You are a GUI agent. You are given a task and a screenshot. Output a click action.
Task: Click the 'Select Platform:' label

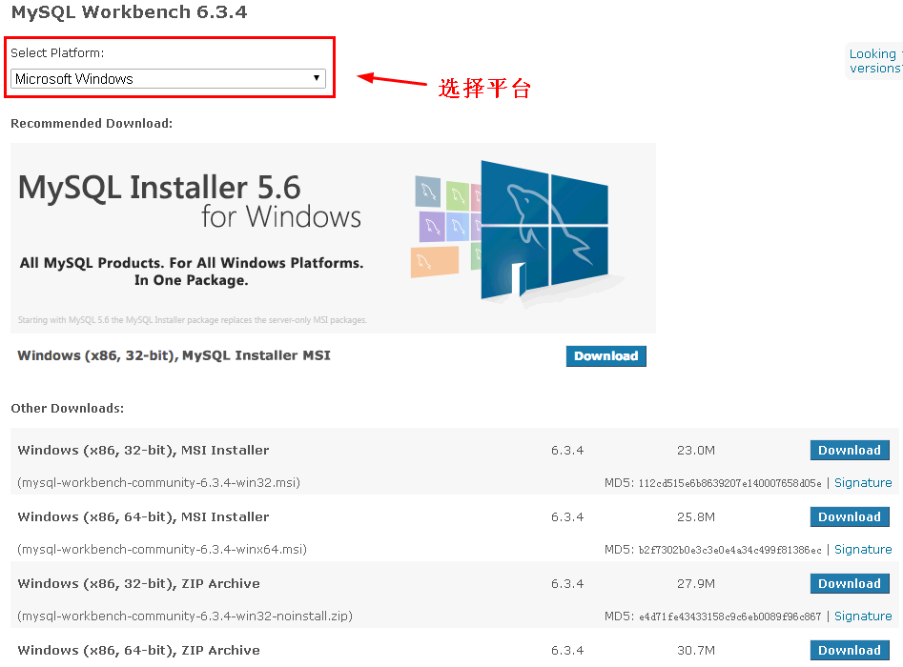tap(57, 53)
